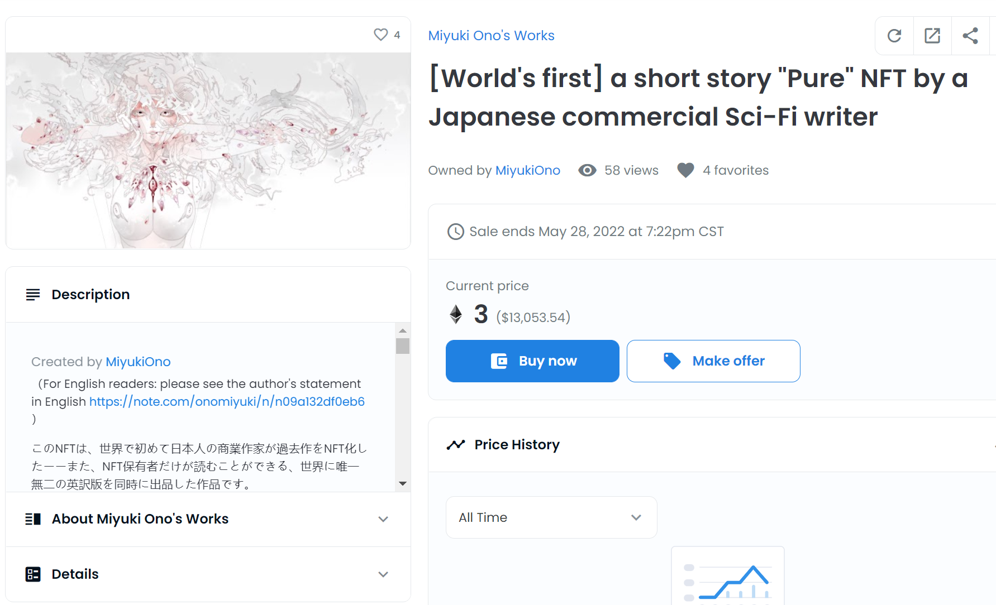Image resolution: width=996 pixels, height=605 pixels.
Task: Click the About Miyuki Ono's Works icon
Action: [x=33, y=519]
